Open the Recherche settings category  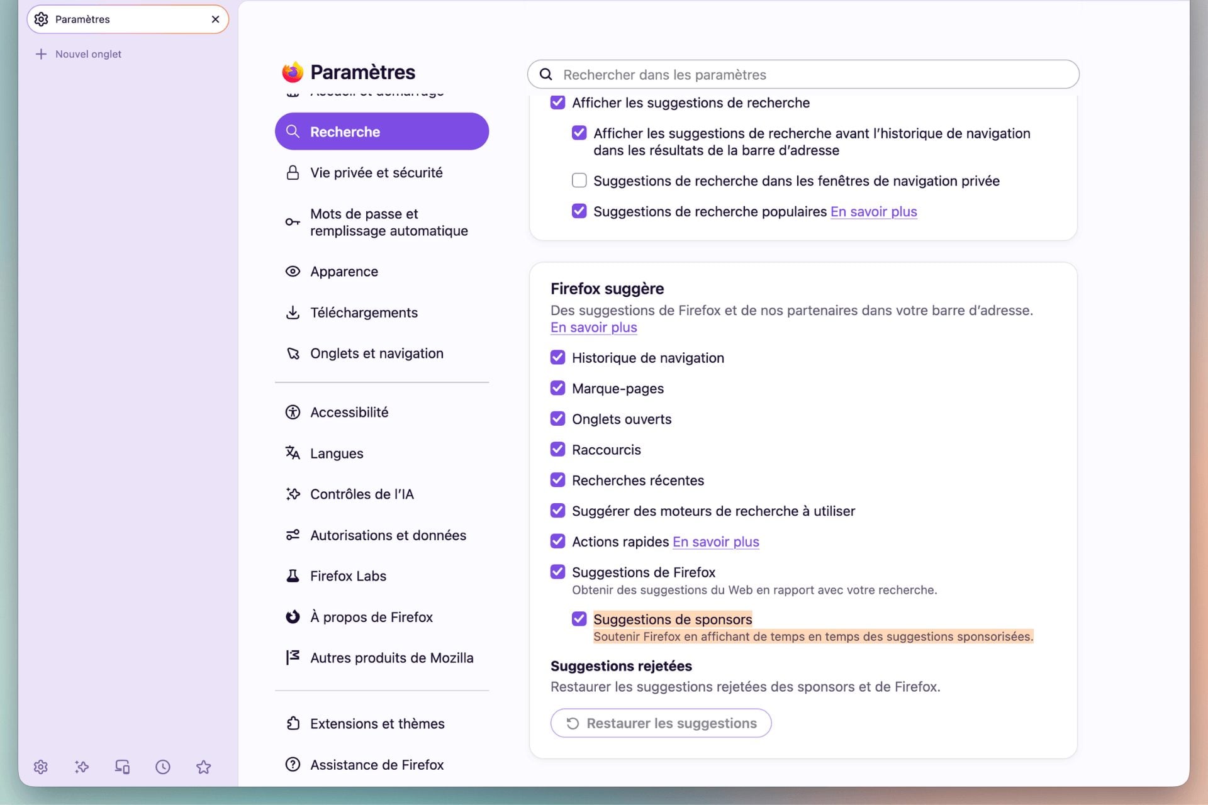(382, 131)
